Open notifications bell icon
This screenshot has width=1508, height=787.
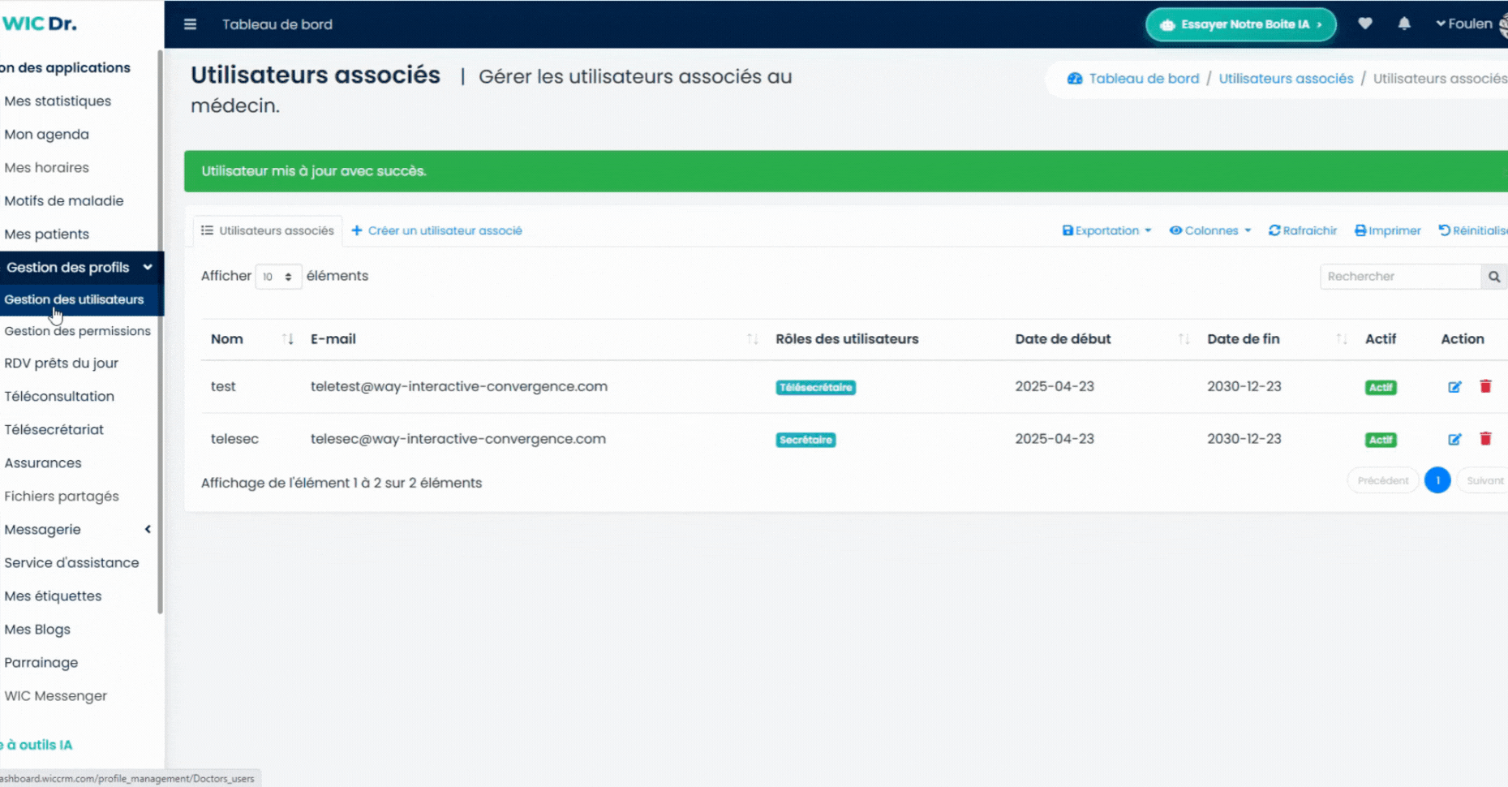pos(1404,24)
